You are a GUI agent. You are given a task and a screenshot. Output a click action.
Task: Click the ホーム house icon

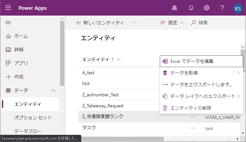point(8,36)
